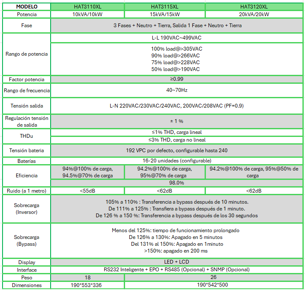Click the MODELO header cell
This screenshot has width=305, height=290.
tap(26, 7)
